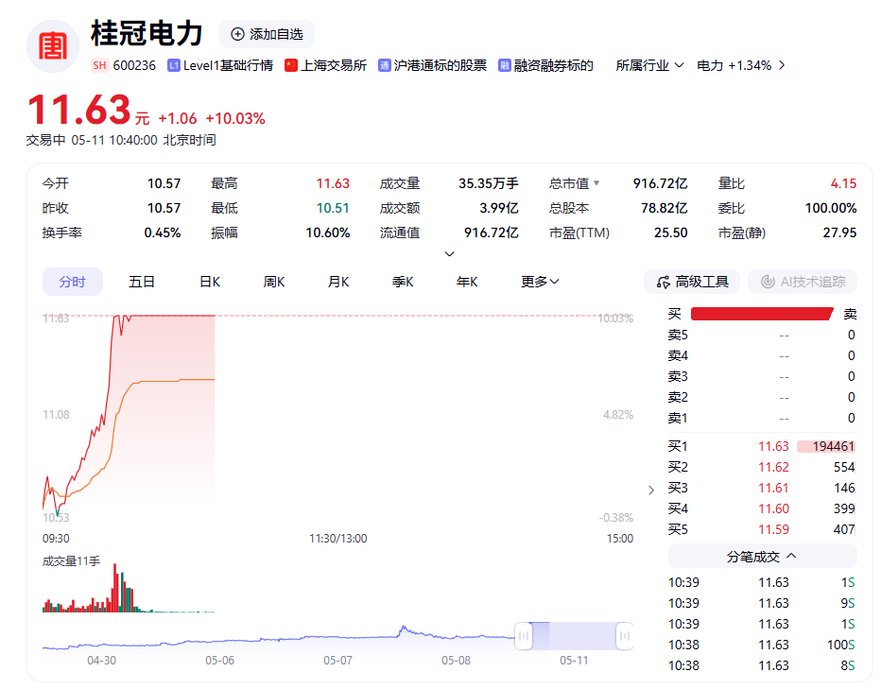Click the right handle of range slider

pos(624,636)
